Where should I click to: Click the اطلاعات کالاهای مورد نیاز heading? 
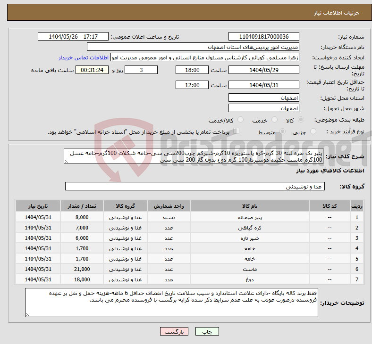(330, 171)
